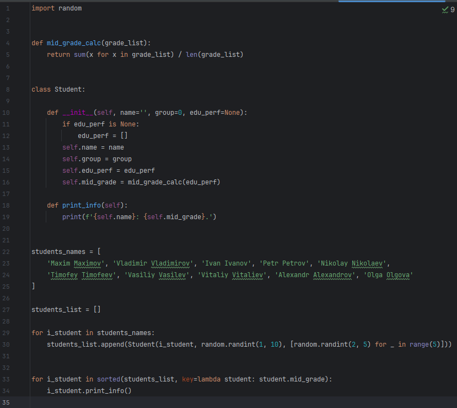Click the 'Timofey Timofeev' string
This screenshot has height=408, width=457.
pyautogui.click(x=82, y=275)
